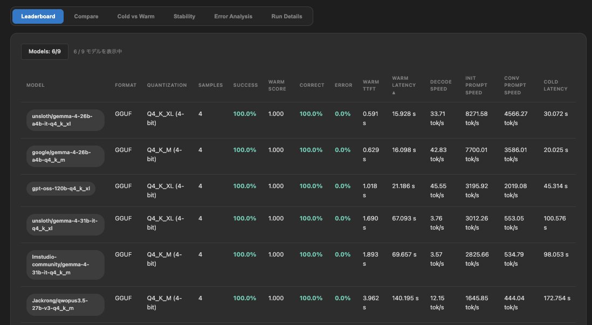
Task: Click GGUF format in the Jackrong row
Action: (123, 298)
